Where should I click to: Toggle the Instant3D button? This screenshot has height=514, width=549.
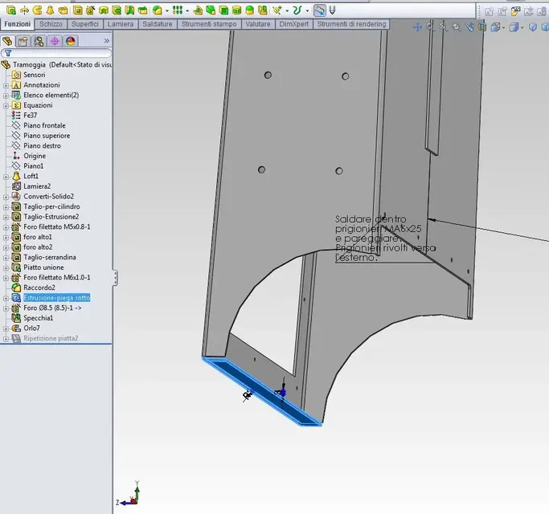[x=319, y=10]
